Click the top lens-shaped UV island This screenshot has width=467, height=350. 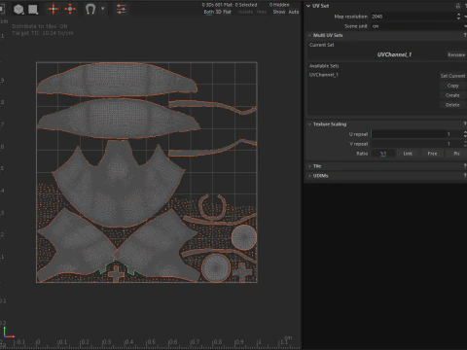click(117, 80)
